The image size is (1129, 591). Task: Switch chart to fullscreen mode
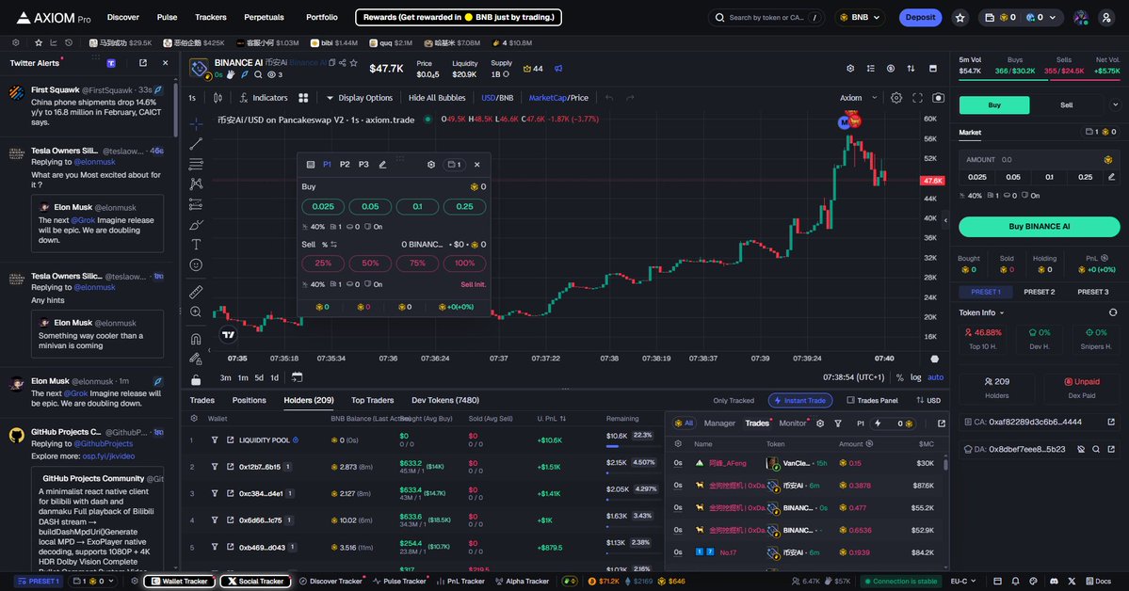coord(917,98)
